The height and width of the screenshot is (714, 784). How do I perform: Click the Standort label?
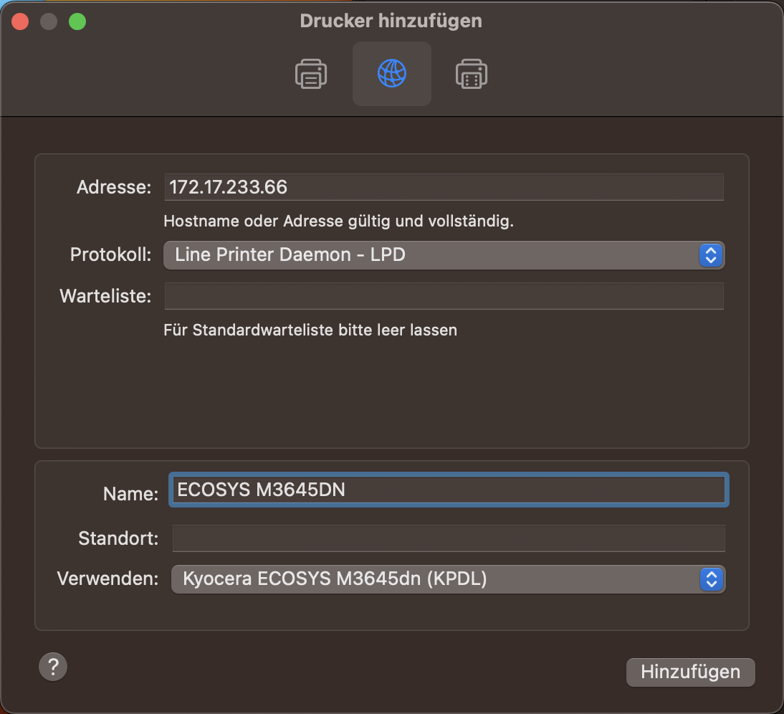click(x=118, y=538)
